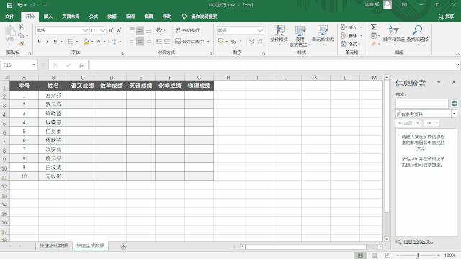Click the Insert Function fx icon

81,65
